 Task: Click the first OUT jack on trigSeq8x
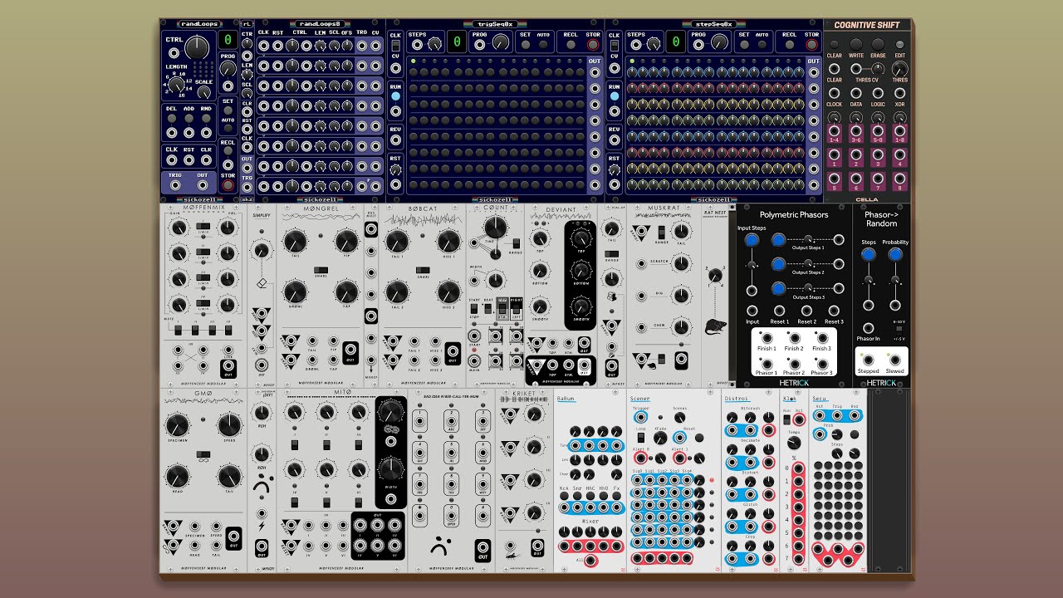pyautogui.click(x=595, y=72)
